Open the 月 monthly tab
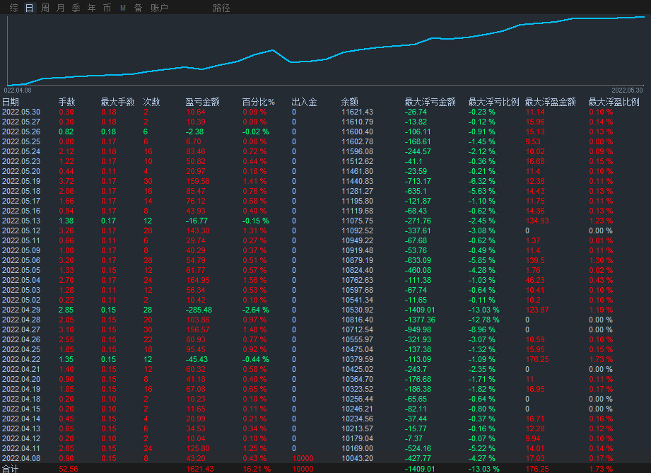 60,8
